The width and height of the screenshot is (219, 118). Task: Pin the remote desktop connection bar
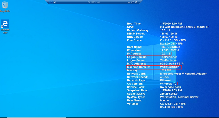point(51,2)
